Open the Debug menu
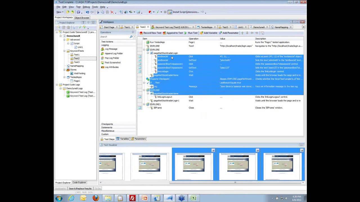Image resolution: width=360 pixels, height=202 pixels. pos(86,7)
